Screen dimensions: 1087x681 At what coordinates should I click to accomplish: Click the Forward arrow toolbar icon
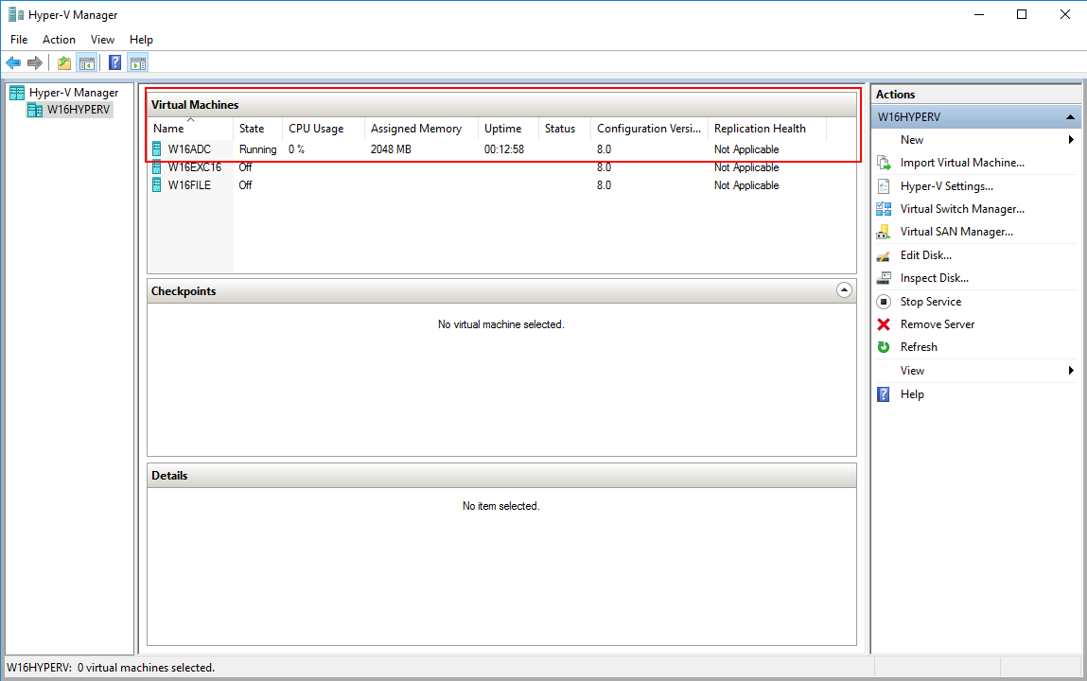(35, 63)
